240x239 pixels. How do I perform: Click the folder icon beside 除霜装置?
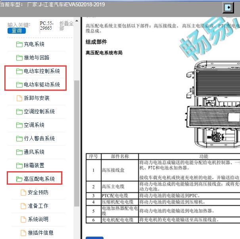19,166
